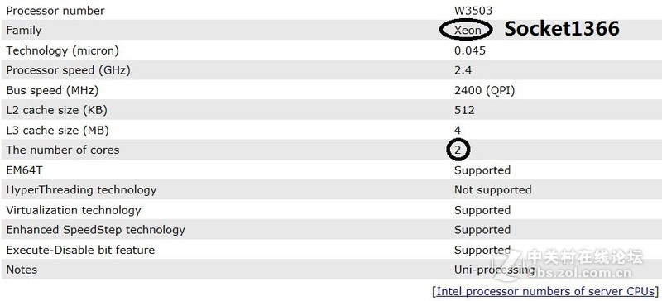This screenshot has width=662, height=301.
Task: Click the Processor speed (GHz) label
Action: (68, 70)
